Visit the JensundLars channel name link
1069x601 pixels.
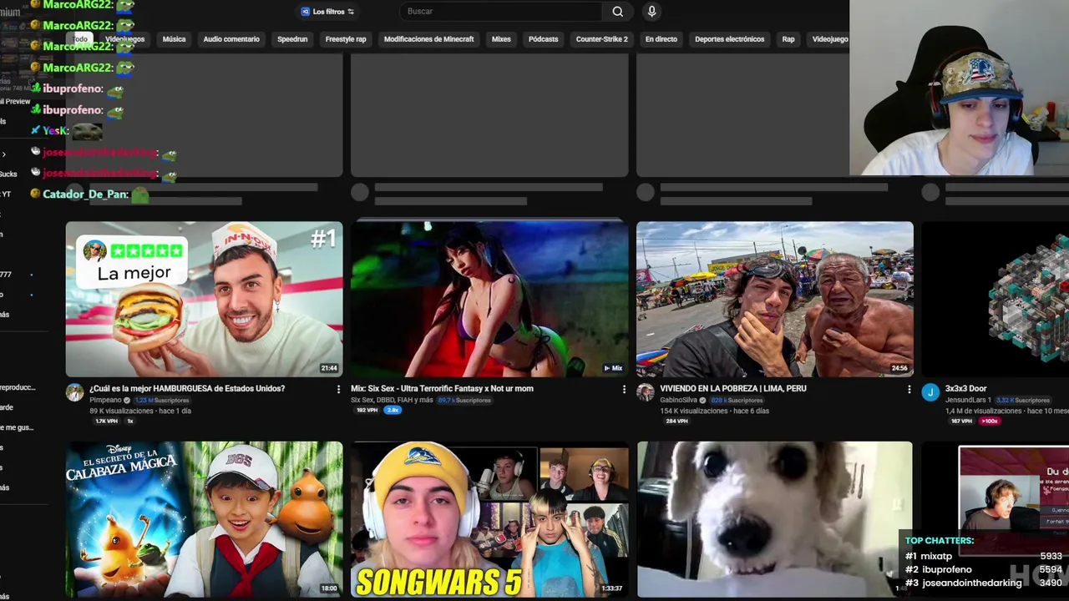click(x=968, y=400)
